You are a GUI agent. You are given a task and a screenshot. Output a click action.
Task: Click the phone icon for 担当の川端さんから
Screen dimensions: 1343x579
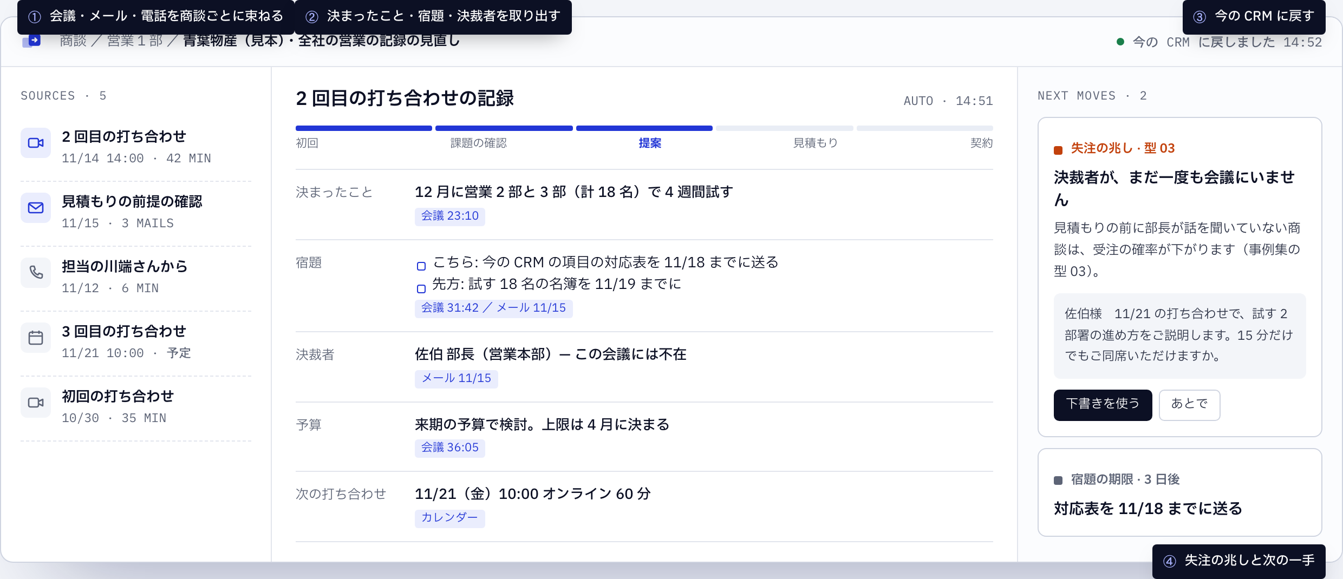tap(36, 273)
